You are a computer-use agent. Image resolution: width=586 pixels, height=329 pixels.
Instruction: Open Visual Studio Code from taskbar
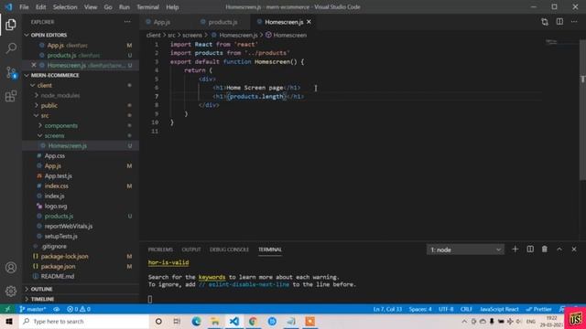point(234,321)
